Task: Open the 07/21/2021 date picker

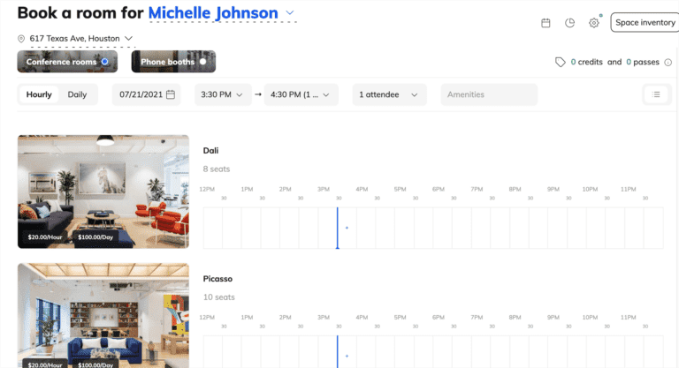Action: tap(147, 94)
